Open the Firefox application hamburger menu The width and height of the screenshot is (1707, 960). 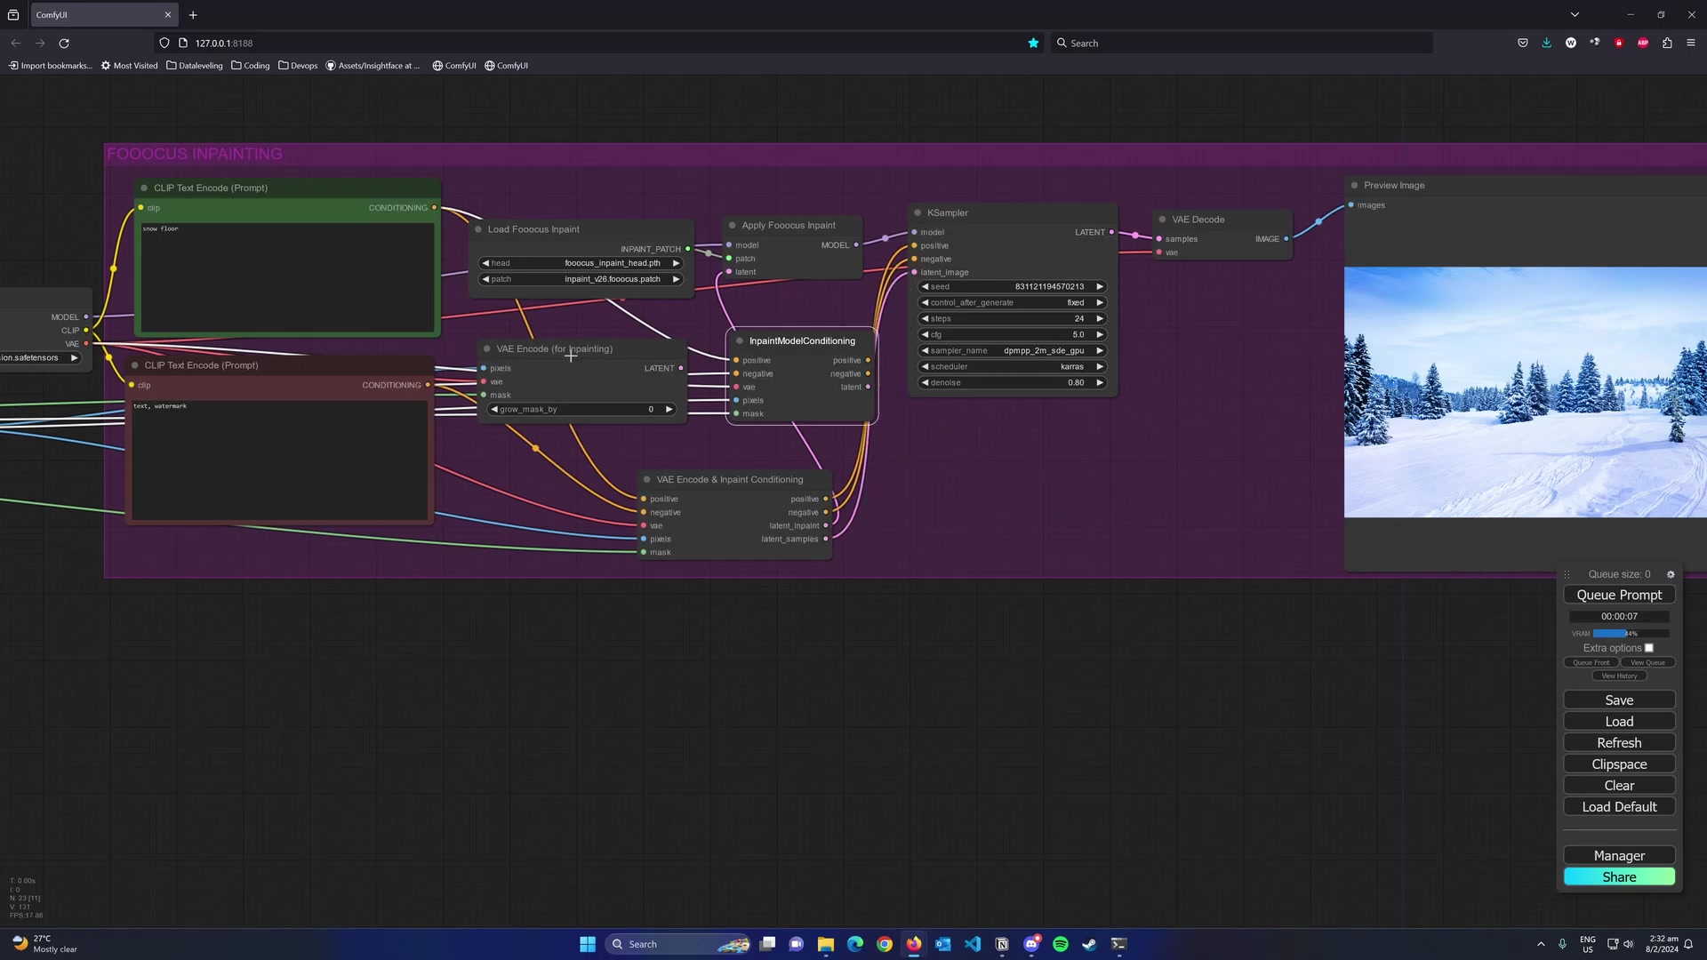1693,43
